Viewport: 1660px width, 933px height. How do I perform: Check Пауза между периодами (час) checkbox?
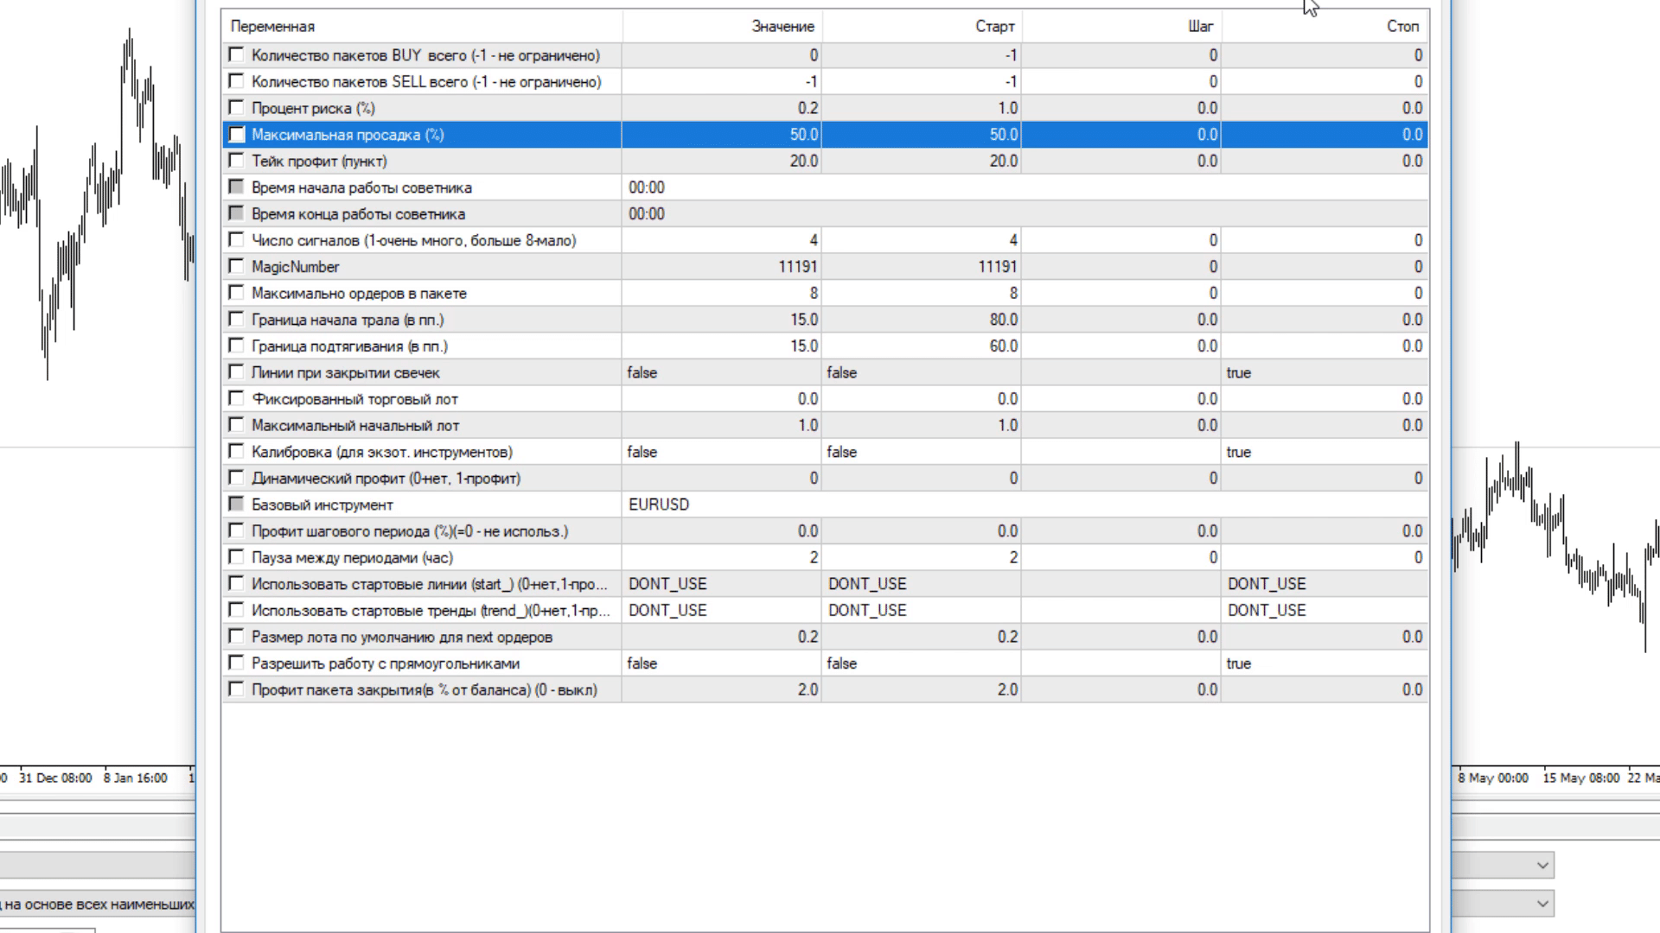pyautogui.click(x=236, y=557)
